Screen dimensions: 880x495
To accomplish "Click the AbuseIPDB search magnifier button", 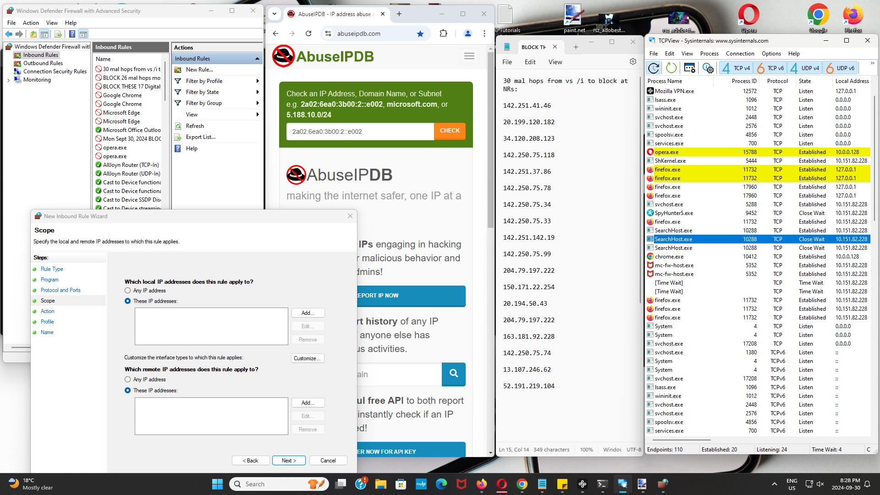I will 453,374.
